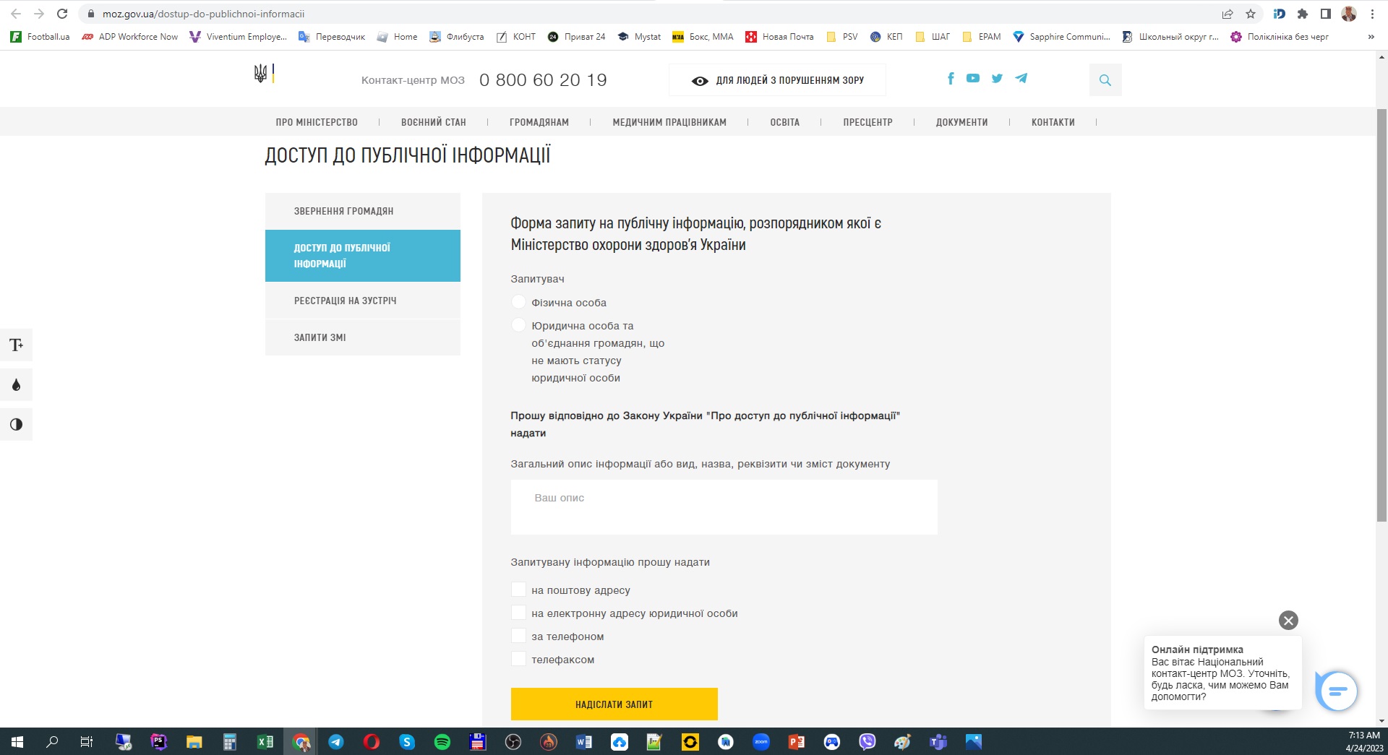Expand the 'ГРОМАДЯНАМ' navigation menu
Screen dimensions: 1388x755
[539, 122]
